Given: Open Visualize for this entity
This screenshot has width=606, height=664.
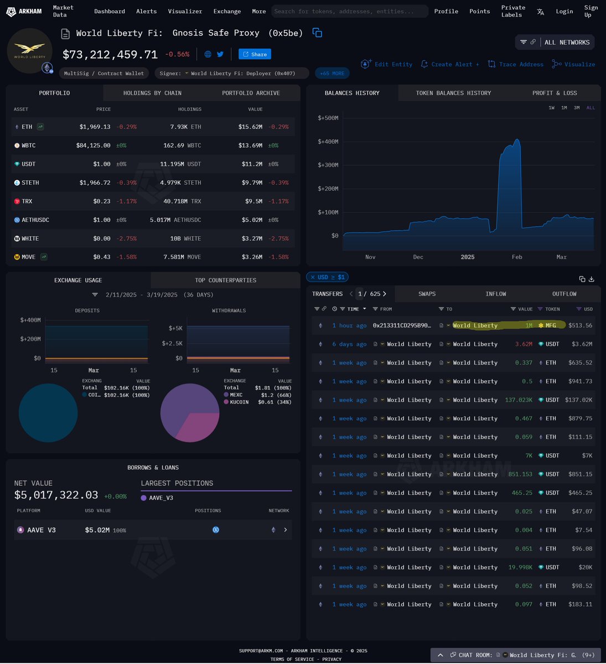Looking at the screenshot, I should point(574,64).
